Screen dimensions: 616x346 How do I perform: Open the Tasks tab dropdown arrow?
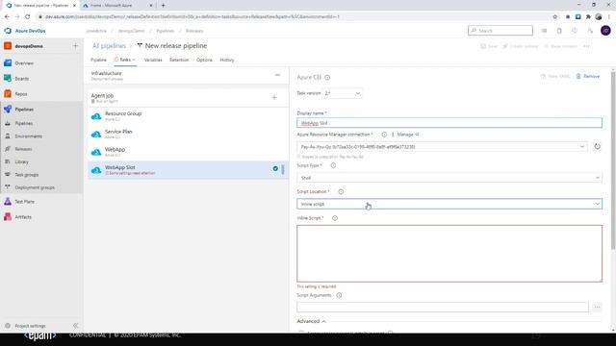134,60
